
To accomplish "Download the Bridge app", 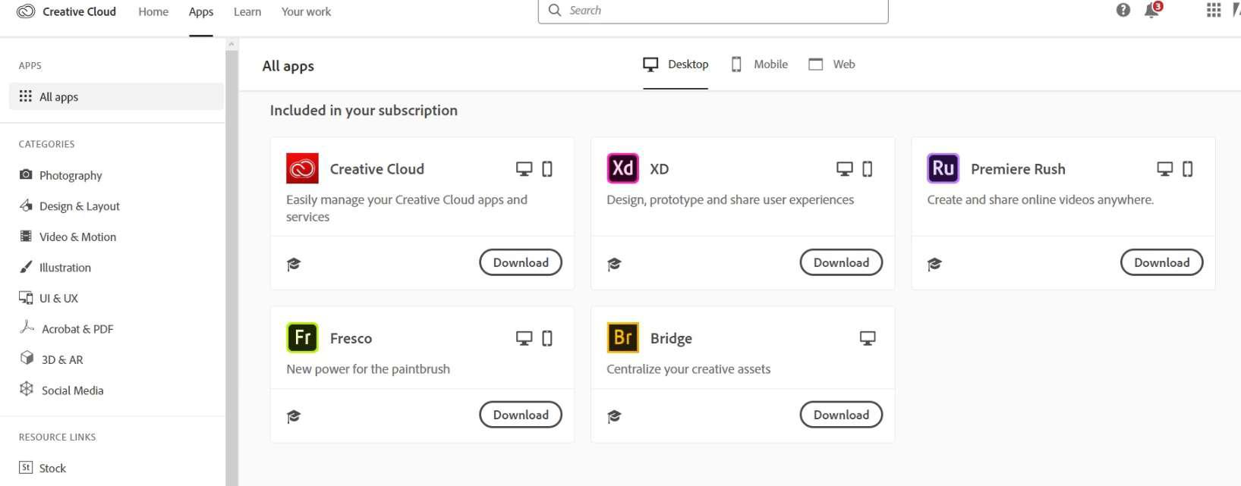I will [x=840, y=415].
